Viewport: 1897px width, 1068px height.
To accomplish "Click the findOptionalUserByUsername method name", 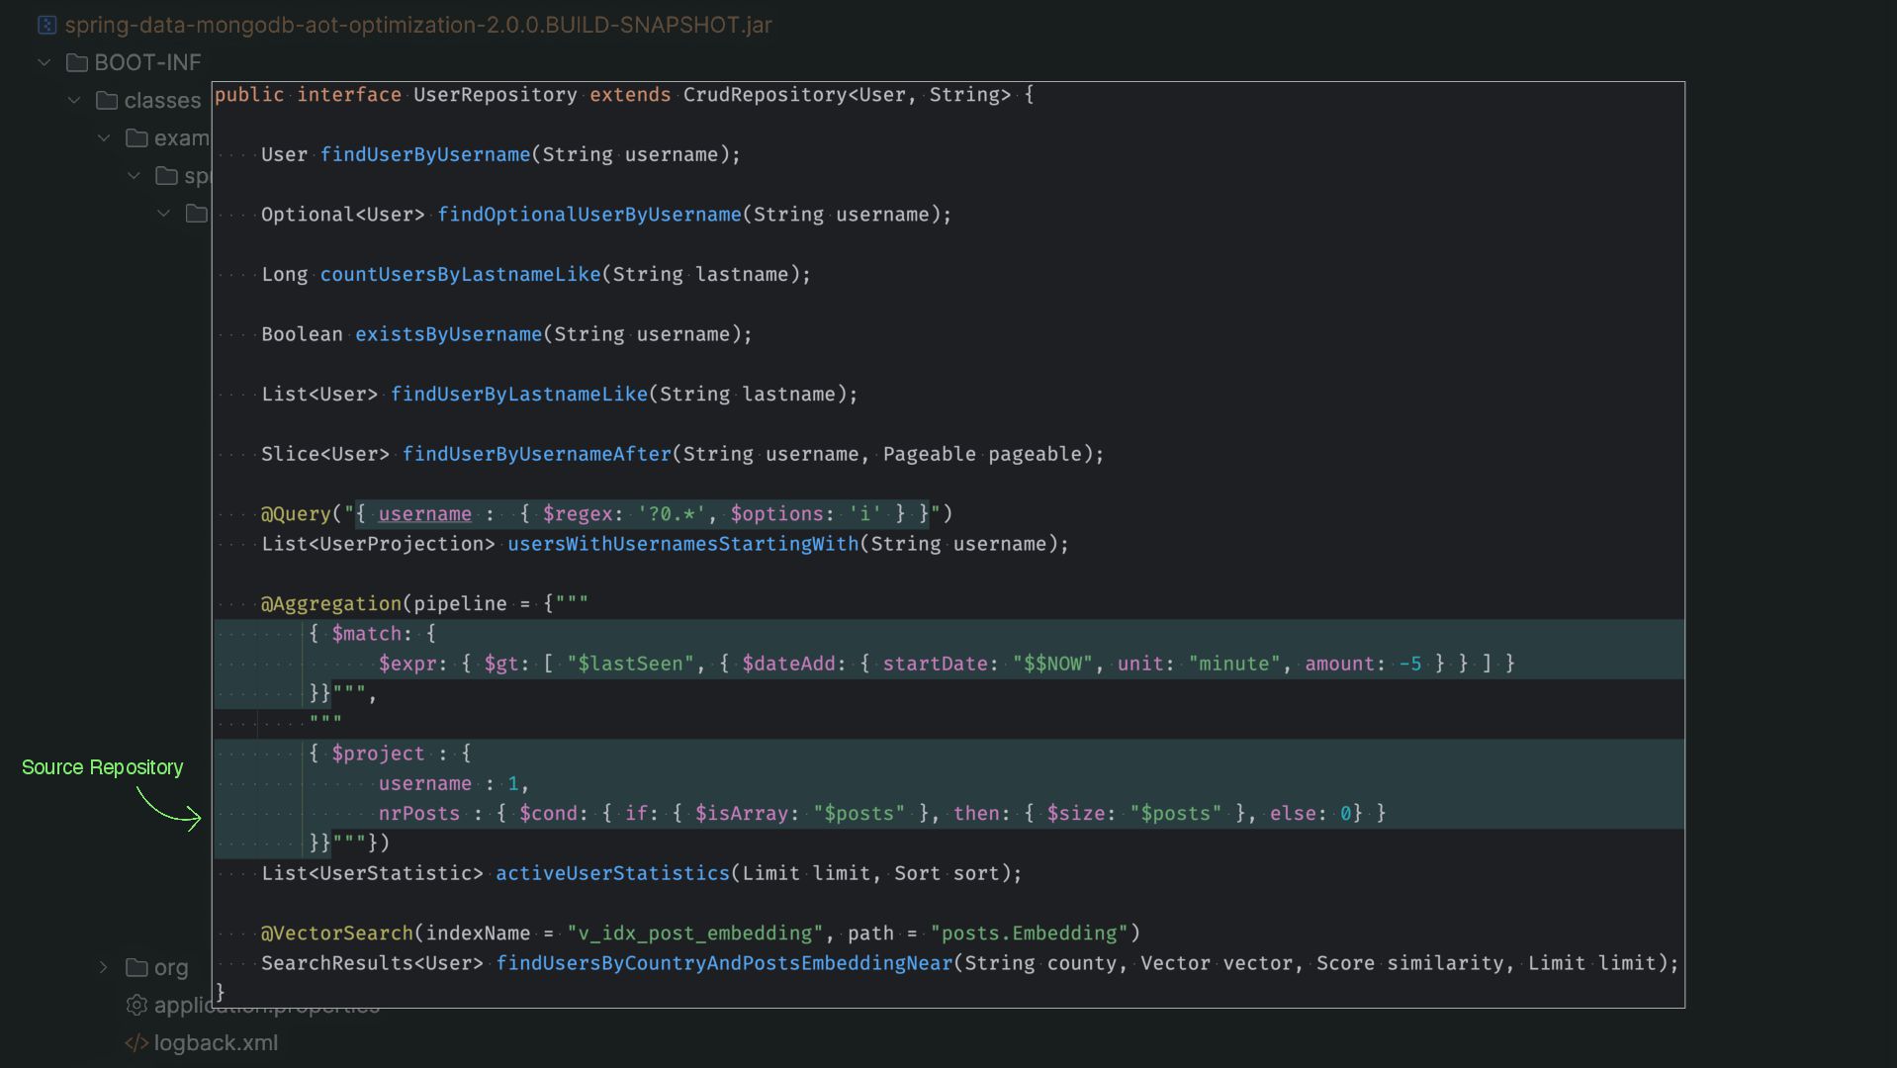I will click(588, 215).
